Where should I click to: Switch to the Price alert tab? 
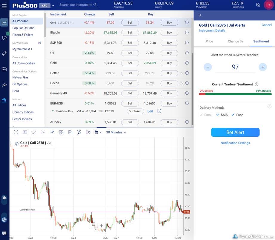click(209, 41)
